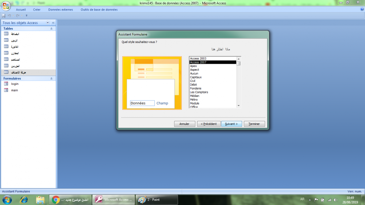Select the table icon beside الموردين

(6, 66)
